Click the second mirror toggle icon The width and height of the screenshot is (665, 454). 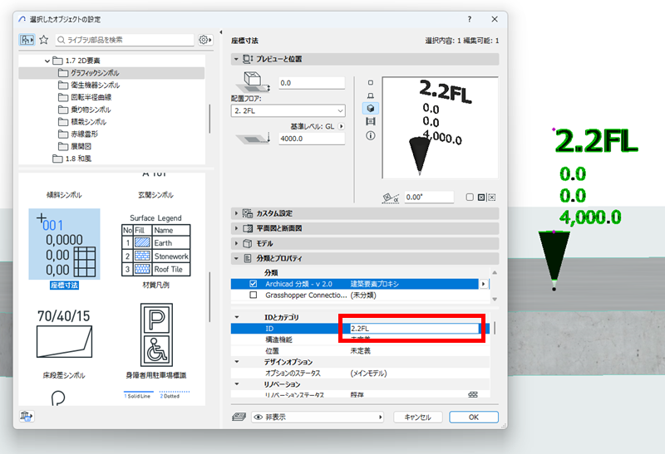click(491, 198)
